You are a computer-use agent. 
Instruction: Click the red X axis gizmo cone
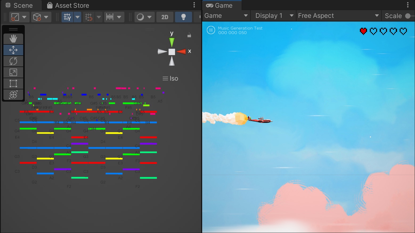pyautogui.click(x=181, y=51)
